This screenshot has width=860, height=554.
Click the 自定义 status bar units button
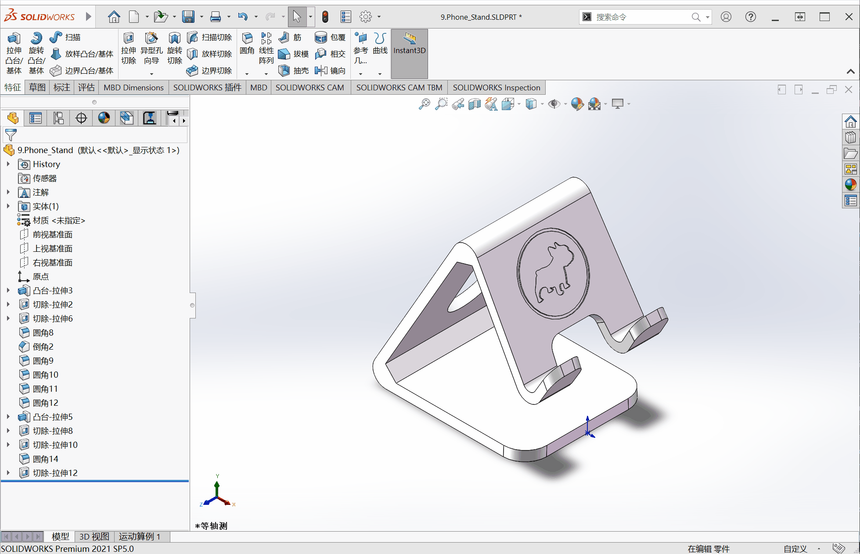[795, 549]
